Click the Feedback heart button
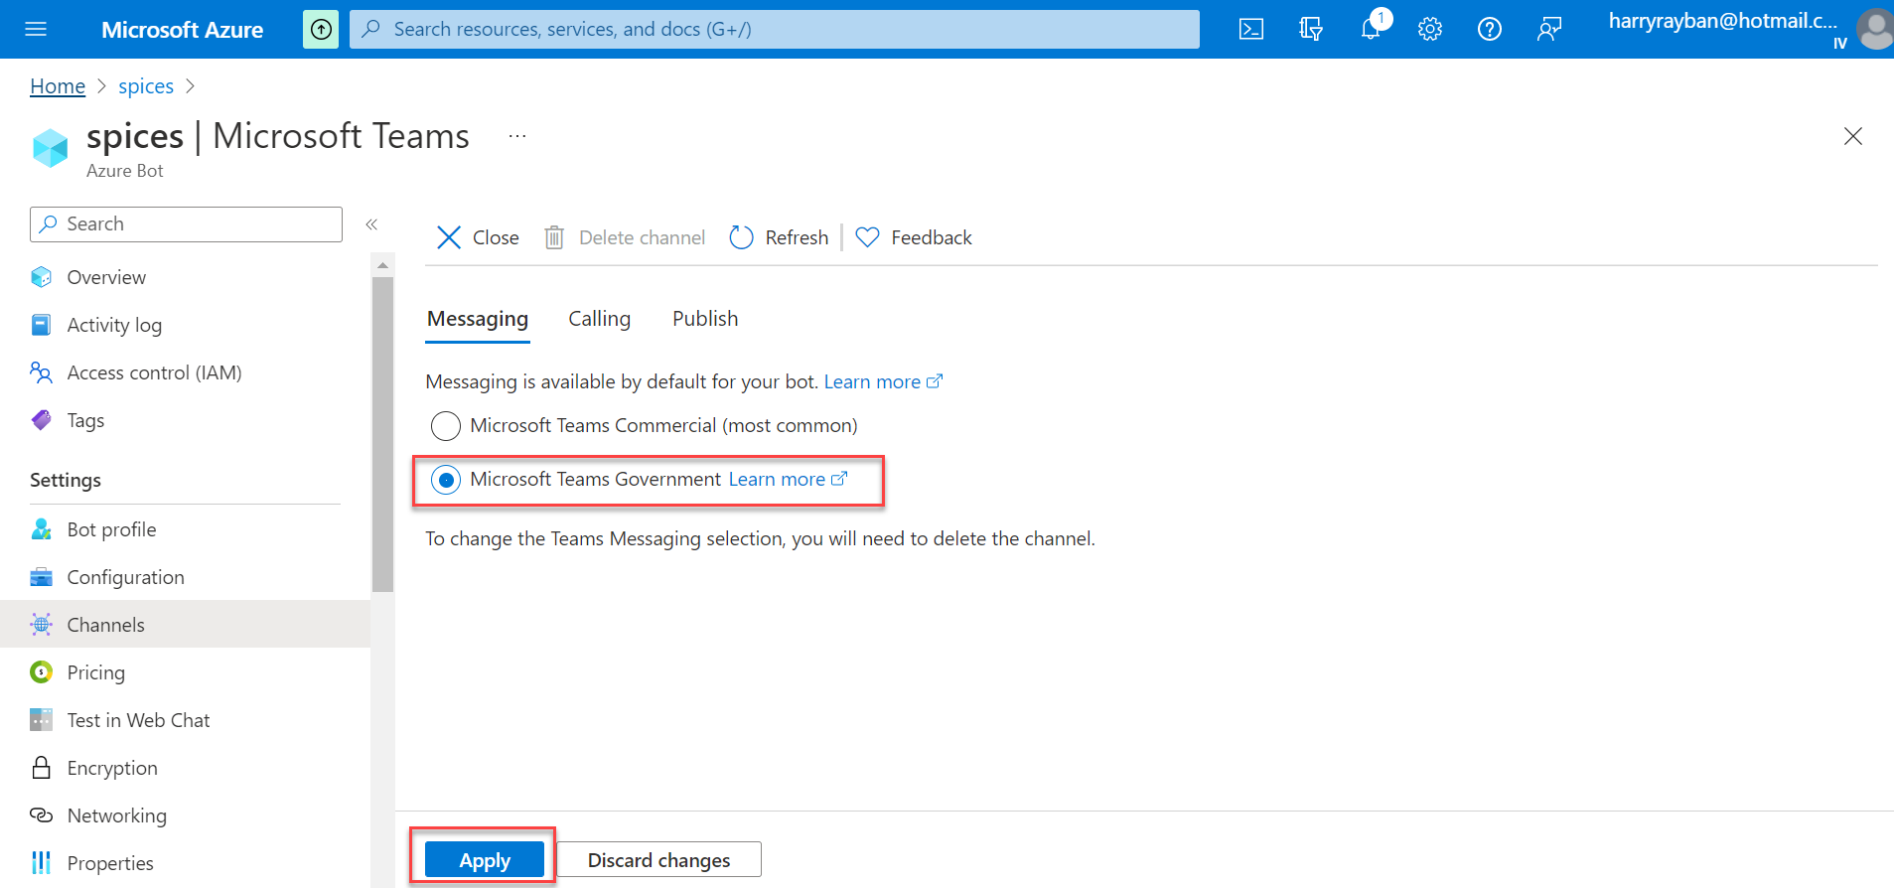Image resolution: width=1894 pixels, height=888 pixels. tap(914, 237)
